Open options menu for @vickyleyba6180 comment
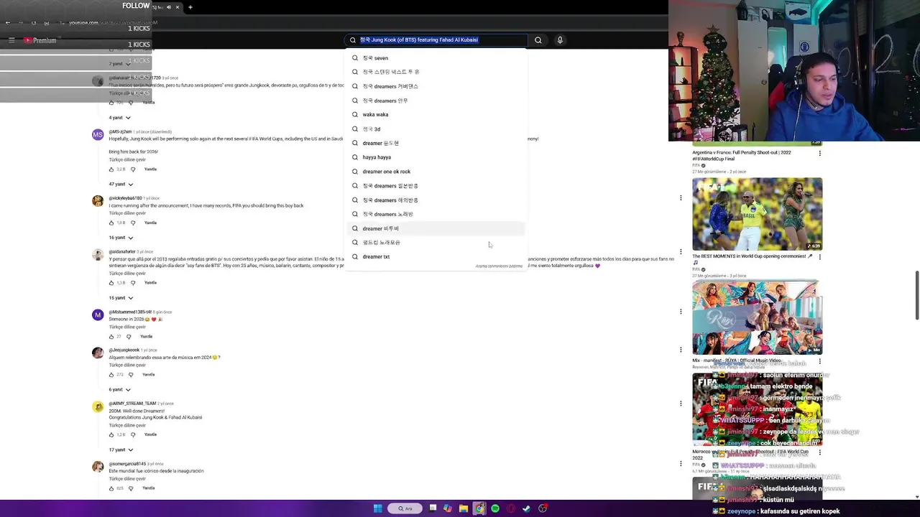The height and width of the screenshot is (517, 920). (x=681, y=198)
